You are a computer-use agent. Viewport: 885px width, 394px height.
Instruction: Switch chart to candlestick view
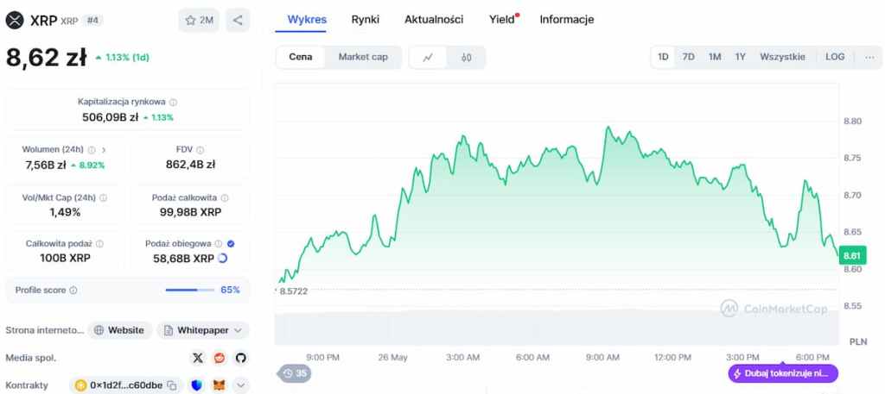pos(467,58)
